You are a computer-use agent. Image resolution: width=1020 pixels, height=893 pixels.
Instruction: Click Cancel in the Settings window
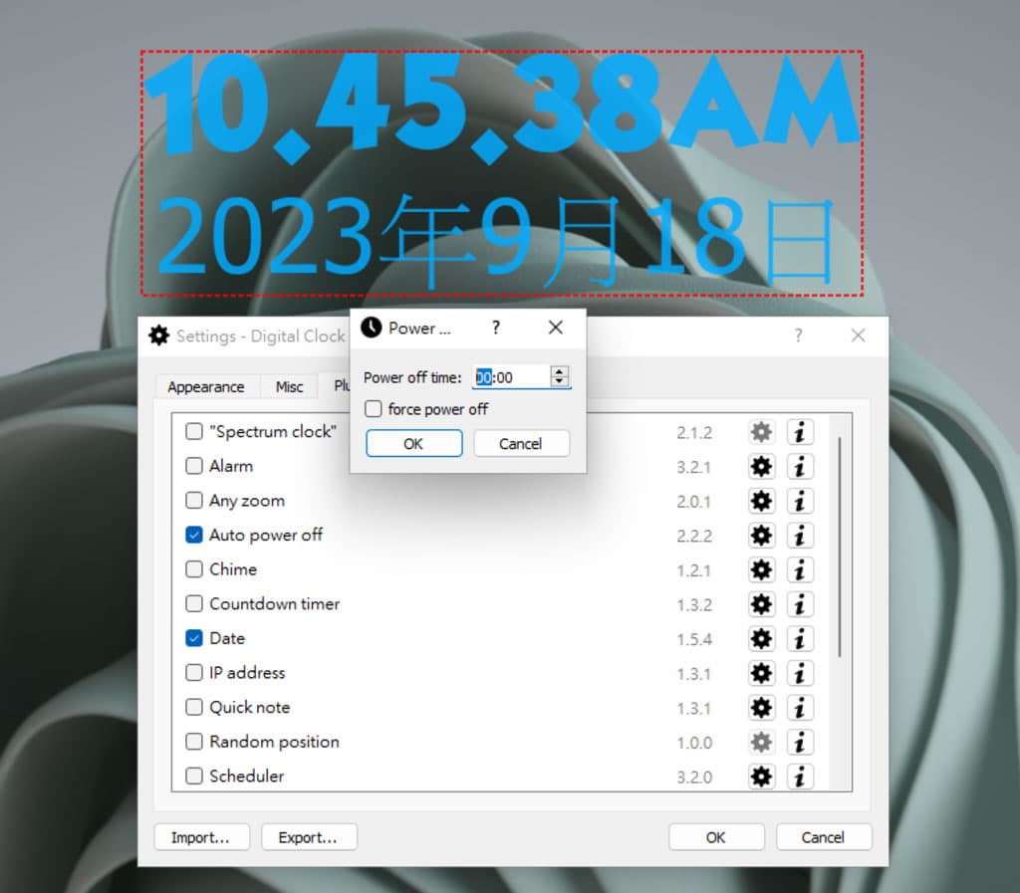pos(824,837)
